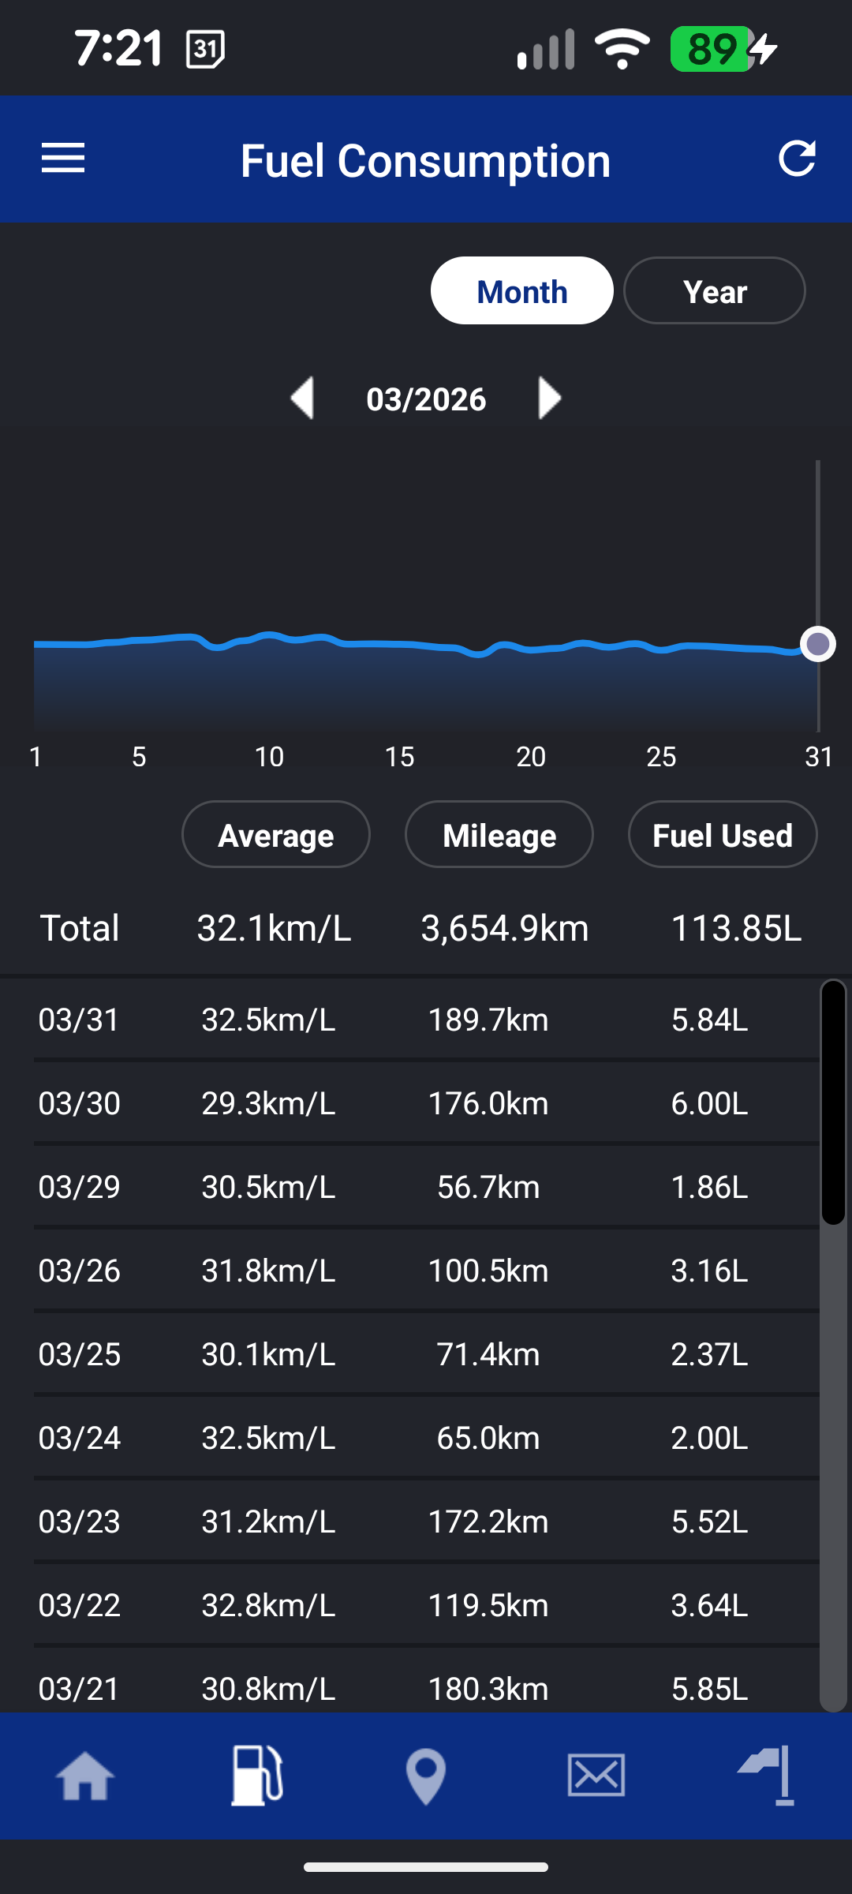Select the Average chart filter
Viewport: 852px width, 1894px height.
pyautogui.click(x=276, y=834)
